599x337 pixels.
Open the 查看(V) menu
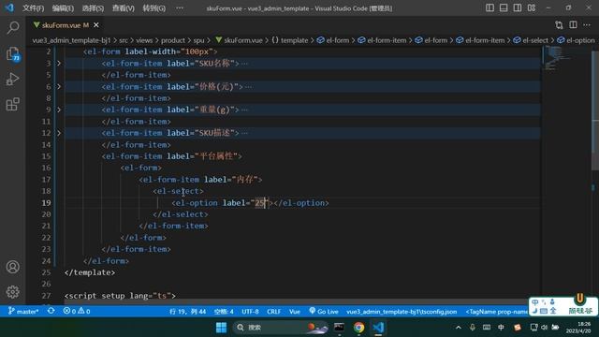pyautogui.click(x=123, y=8)
